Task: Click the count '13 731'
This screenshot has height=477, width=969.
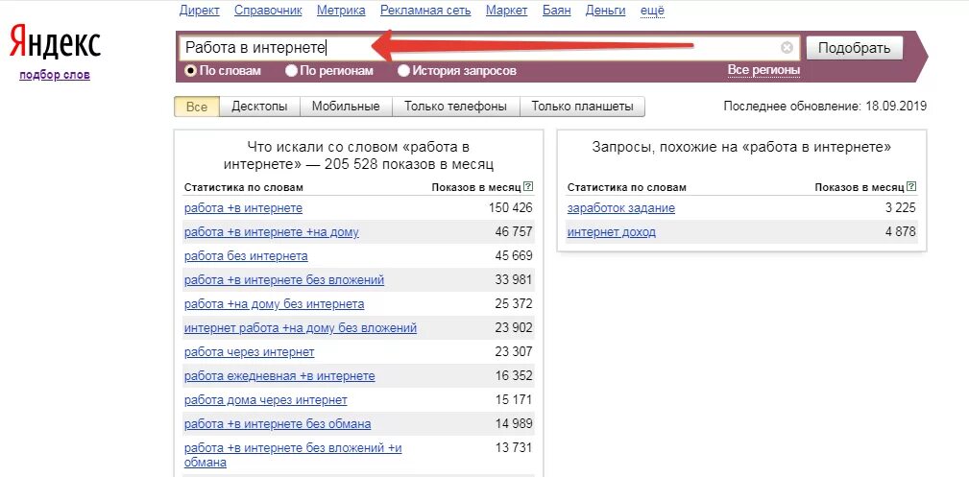Action: (x=514, y=448)
